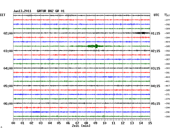Screen dimensions: 171x130
Task: Click the DC offset value -394
Action: click(x=167, y=108)
